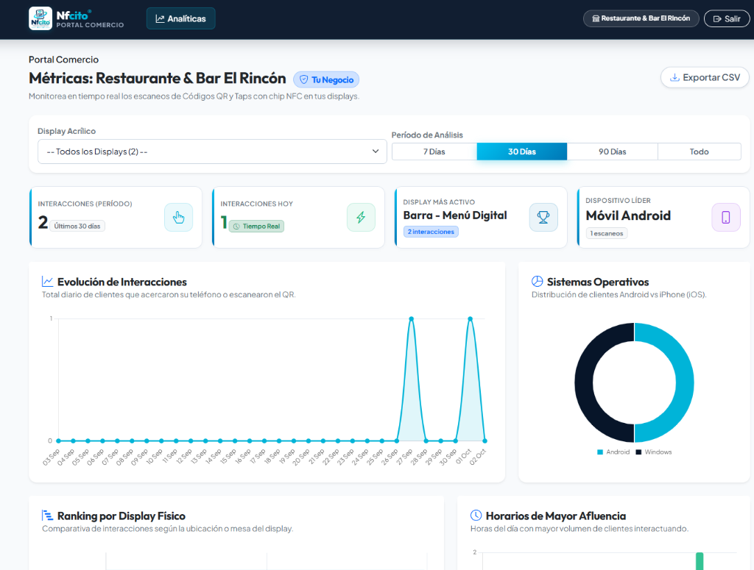This screenshot has height=570, width=754.
Task: Click the 1 escaneos badge
Action: tap(607, 233)
